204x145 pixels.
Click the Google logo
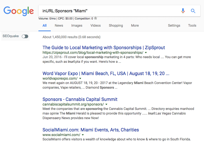[x=19, y=11]
